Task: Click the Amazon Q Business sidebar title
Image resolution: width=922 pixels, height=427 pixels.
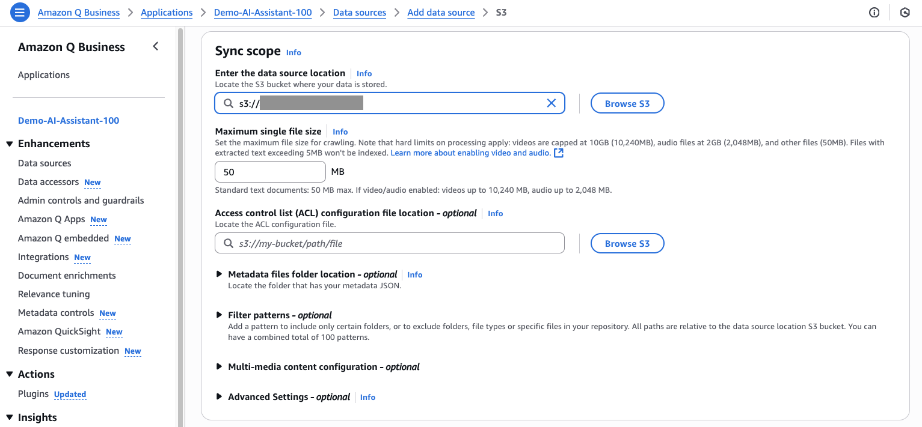Action: [72, 47]
